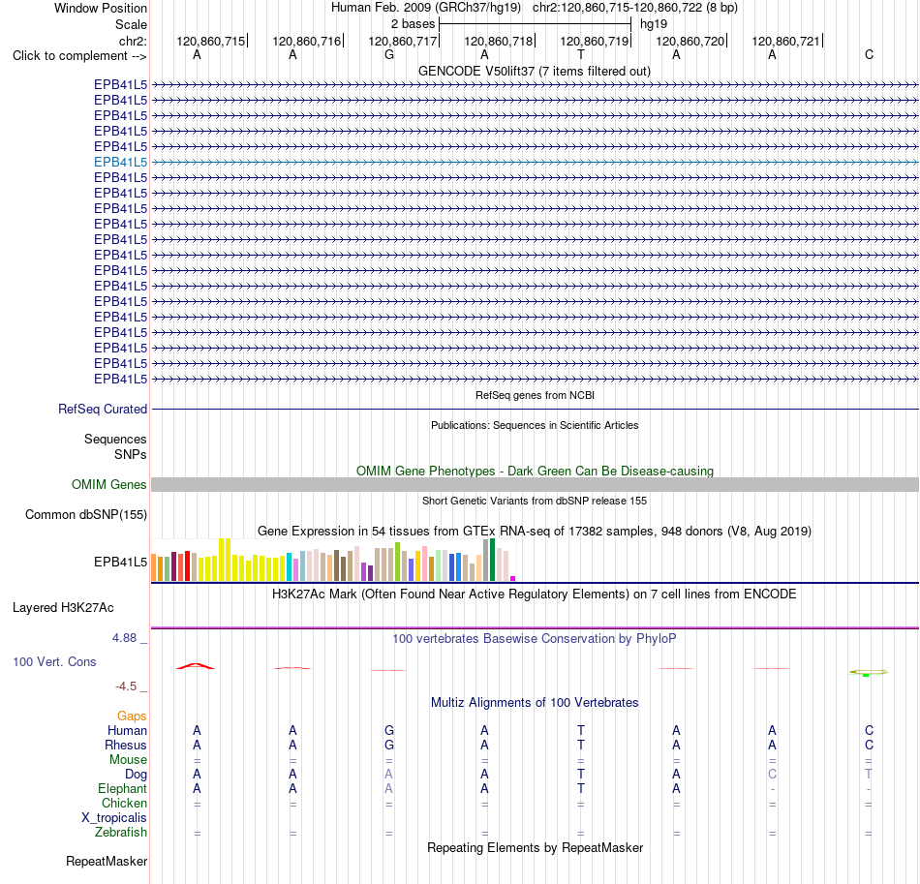Click the "RefSeq Curated" track label
The image size is (920, 884).
(102, 409)
